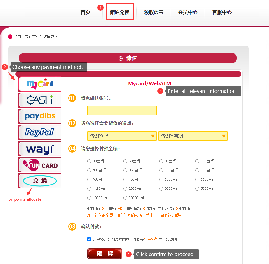Image resolution: width=269 pixels, height=264 pixels.
Task: Open the 付费协议 agreement link
Action: [x=151, y=239]
